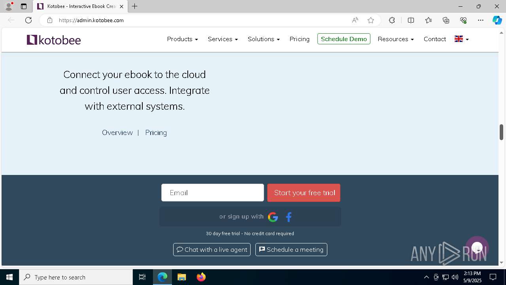
Task: Open the Solutions dropdown
Action: [x=264, y=39]
